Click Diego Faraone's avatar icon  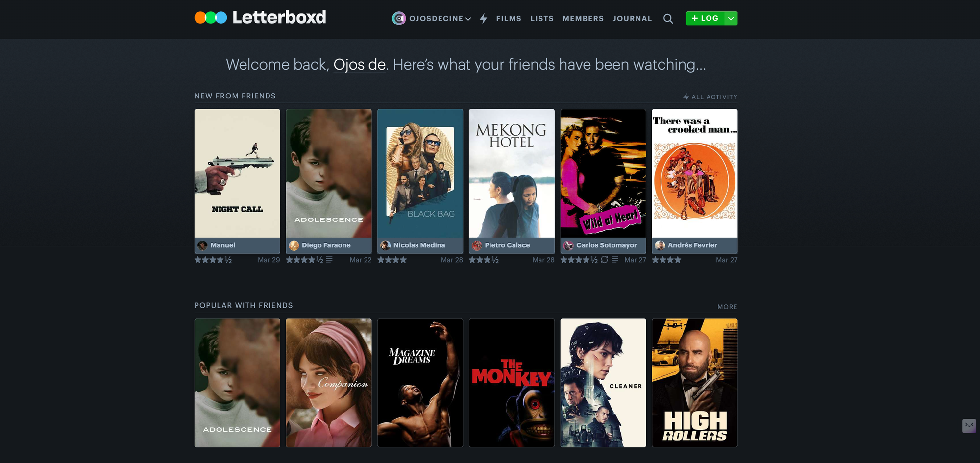pos(294,245)
